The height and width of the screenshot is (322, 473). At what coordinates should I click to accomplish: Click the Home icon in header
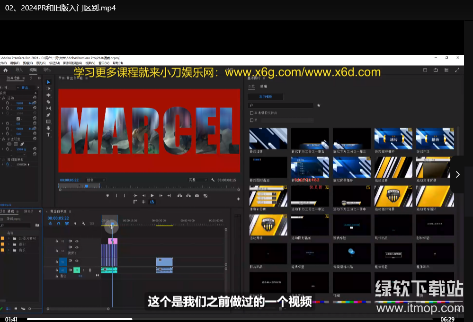click(x=6, y=70)
